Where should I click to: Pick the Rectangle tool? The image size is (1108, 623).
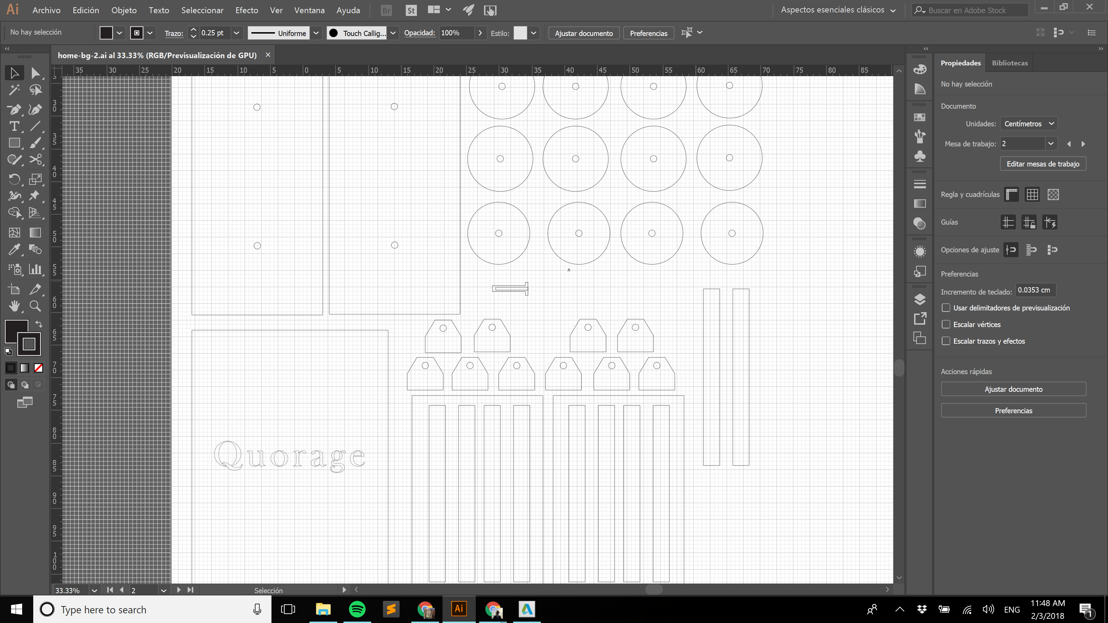(x=14, y=143)
